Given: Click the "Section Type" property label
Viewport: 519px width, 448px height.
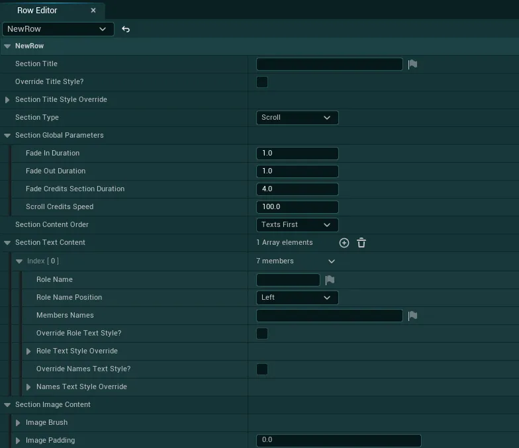Looking at the screenshot, I should point(37,118).
